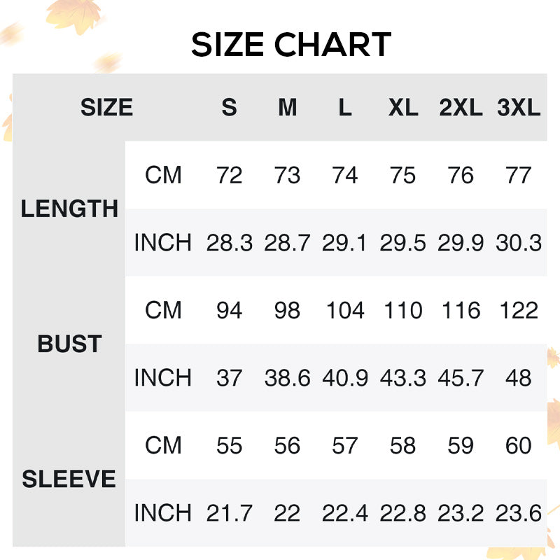Select the BUST row label
Screen dimensions: 560x560
pyautogui.click(x=69, y=344)
